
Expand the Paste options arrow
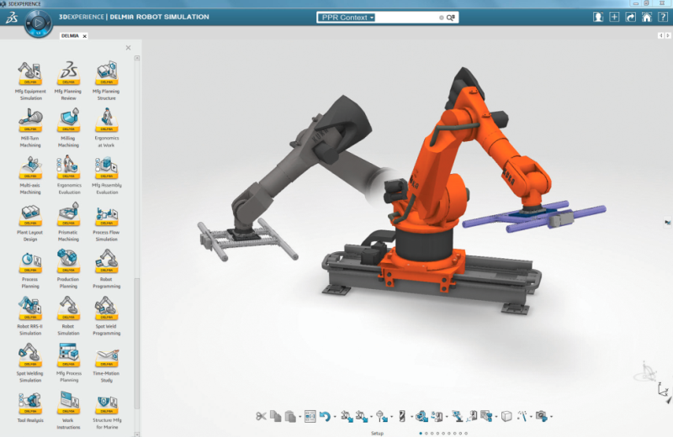click(300, 417)
